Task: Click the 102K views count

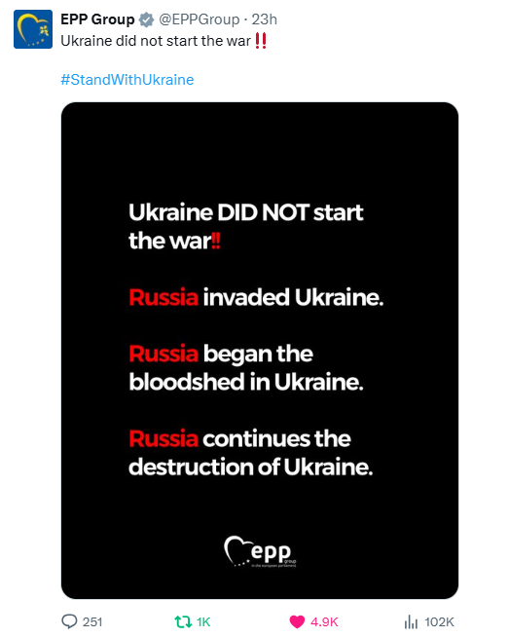Action: [x=439, y=622]
